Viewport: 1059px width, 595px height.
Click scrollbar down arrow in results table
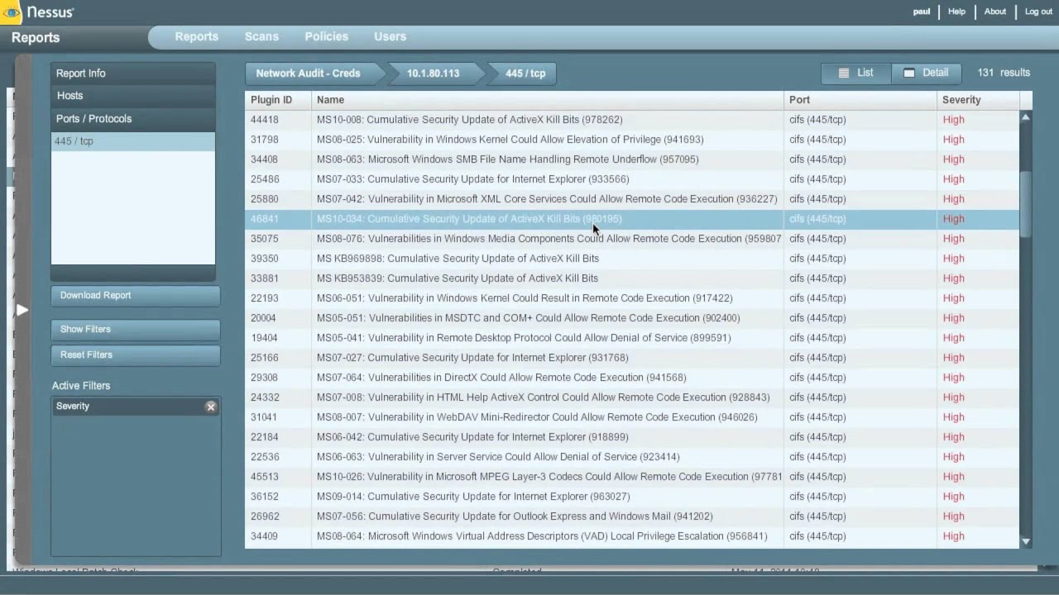click(1026, 542)
